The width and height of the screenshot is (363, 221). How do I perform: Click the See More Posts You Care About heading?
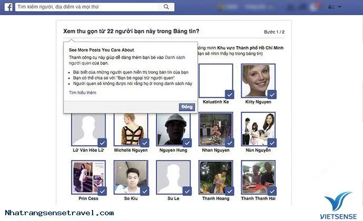[102, 50]
